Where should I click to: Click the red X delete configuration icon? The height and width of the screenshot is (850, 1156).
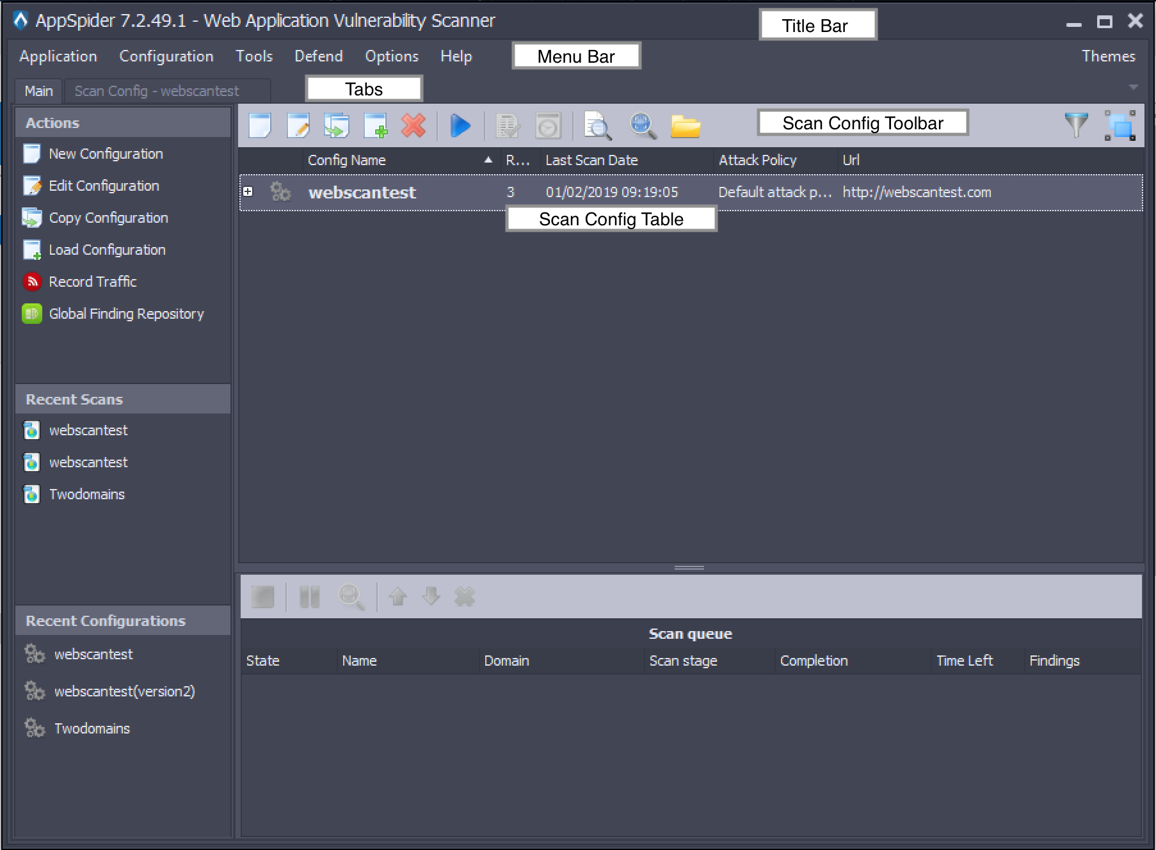pos(413,125)
